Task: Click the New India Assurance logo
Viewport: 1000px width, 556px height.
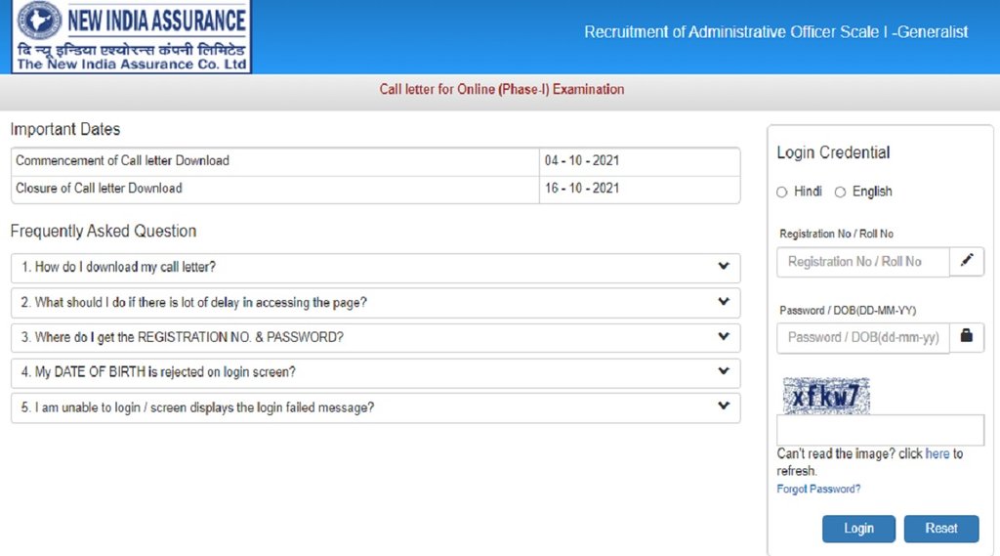Action: click(x=132, y=36)
